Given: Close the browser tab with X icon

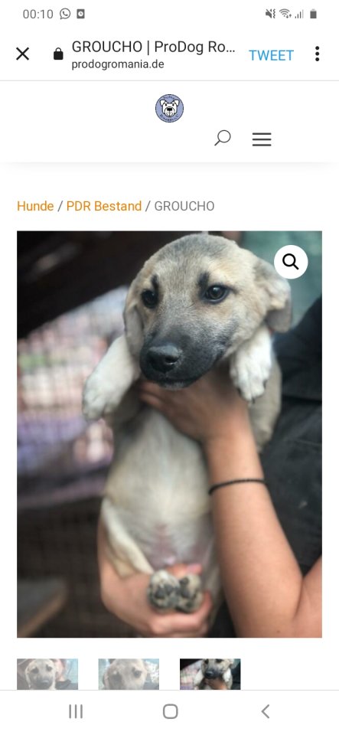Looking at the screenshot, I should coord(22,54).
